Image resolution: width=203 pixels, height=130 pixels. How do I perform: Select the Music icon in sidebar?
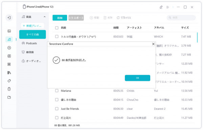tap(9, 40)
